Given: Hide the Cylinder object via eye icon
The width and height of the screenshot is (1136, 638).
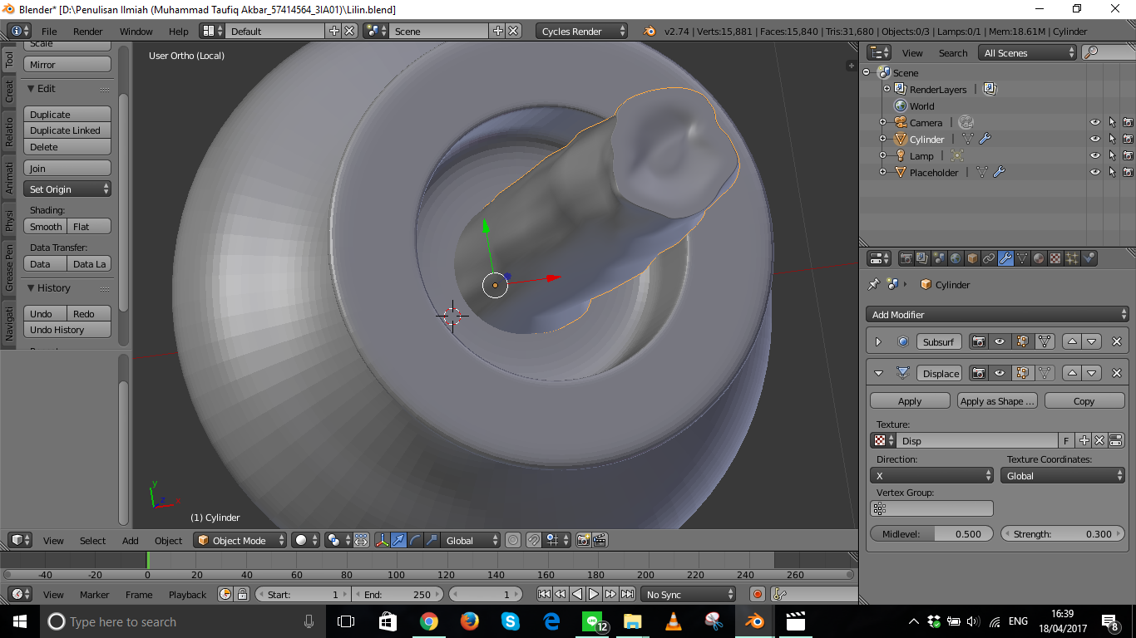Looking at the screenshot, I should pos(1095,139).
